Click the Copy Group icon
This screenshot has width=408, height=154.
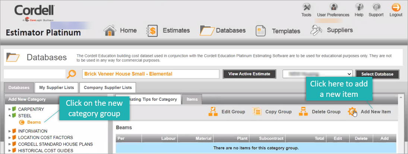(257, 112)
